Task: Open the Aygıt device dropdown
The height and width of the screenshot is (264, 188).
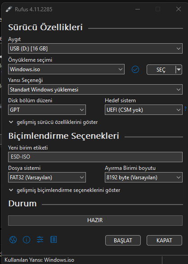Action: (x=95, y=49)
